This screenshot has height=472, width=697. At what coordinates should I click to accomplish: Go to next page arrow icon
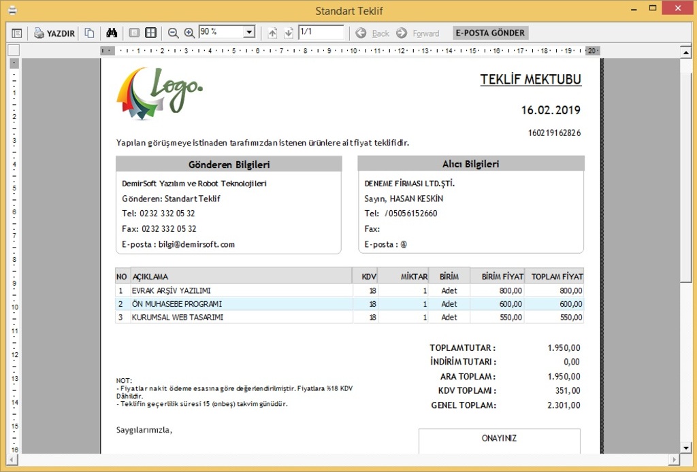click(289, 33)
